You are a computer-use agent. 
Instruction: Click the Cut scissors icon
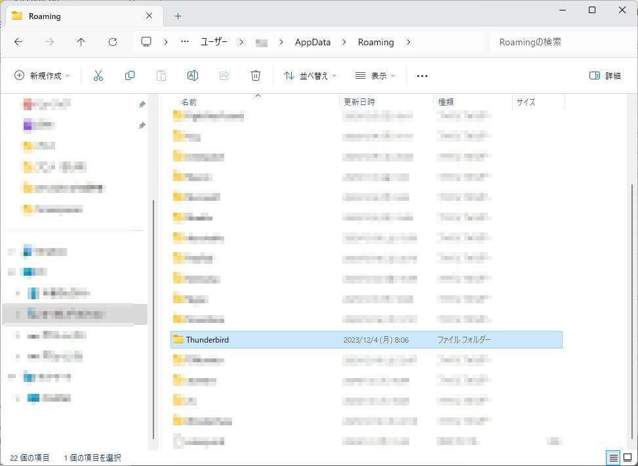[98, 76]
